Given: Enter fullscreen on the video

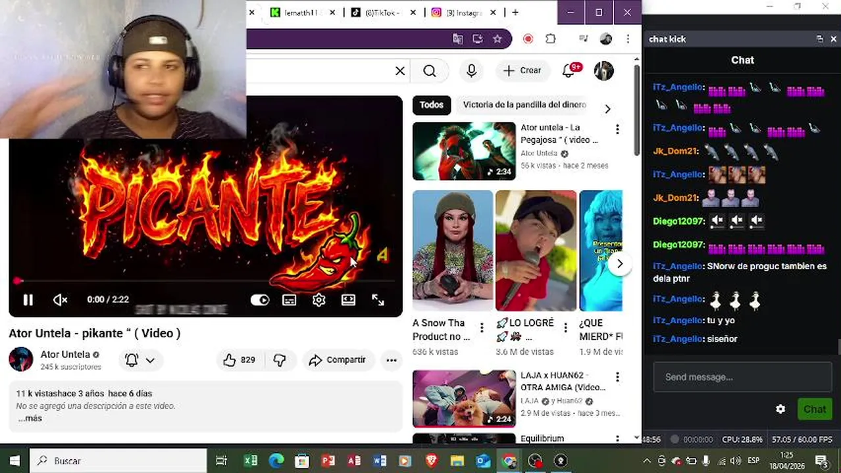Looking at the screenshot, I should [378, 300].
